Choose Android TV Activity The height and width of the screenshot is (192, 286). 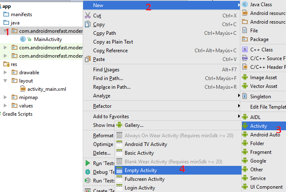[178, 144]
